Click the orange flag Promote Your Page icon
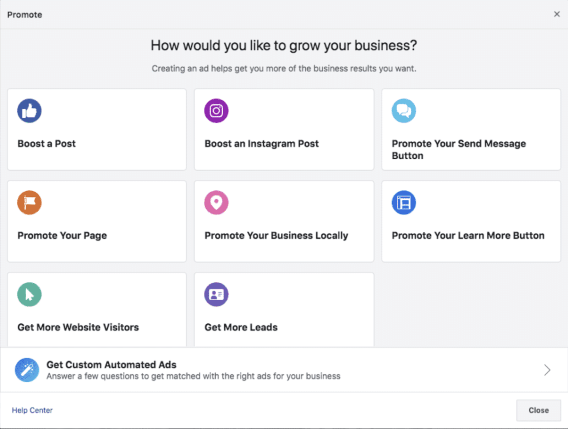Screen dimensions: 568x429 pos(29,202)
